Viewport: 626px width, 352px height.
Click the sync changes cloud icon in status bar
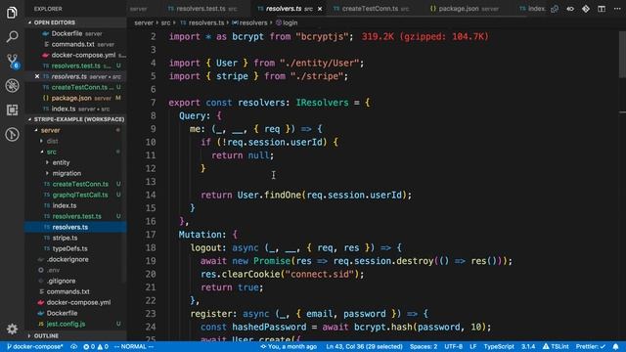[74, 346]
